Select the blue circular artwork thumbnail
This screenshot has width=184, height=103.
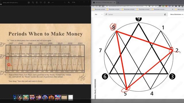coord(45,98)
